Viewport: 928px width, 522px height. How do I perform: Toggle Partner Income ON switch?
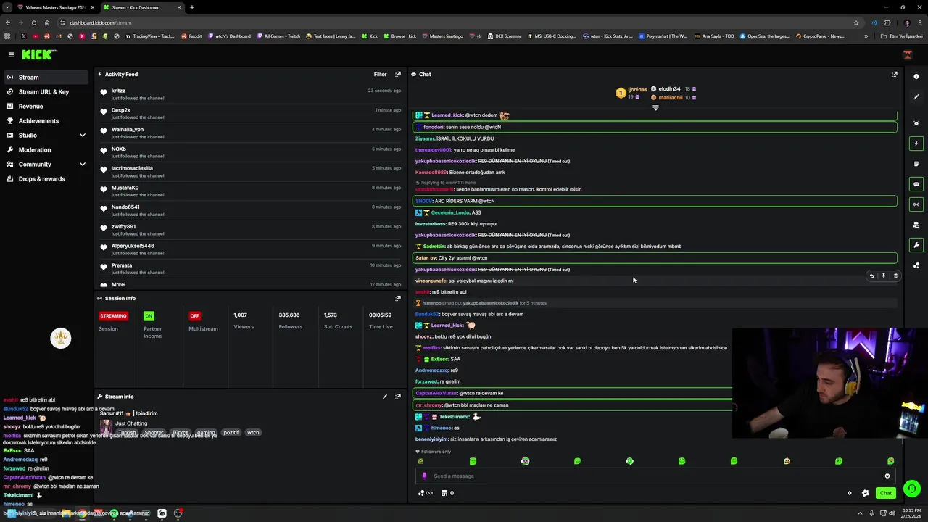(149, 316)
